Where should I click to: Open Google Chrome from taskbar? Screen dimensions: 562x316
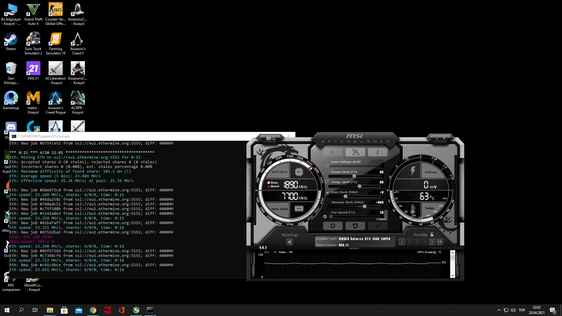pos(93,310)
